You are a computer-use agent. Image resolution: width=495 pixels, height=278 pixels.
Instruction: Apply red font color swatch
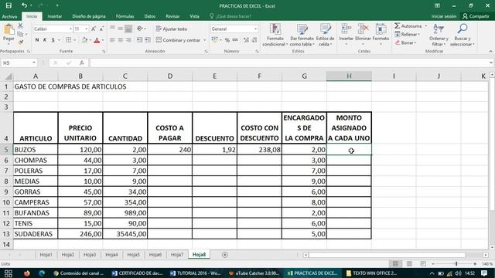click(97, 40)
